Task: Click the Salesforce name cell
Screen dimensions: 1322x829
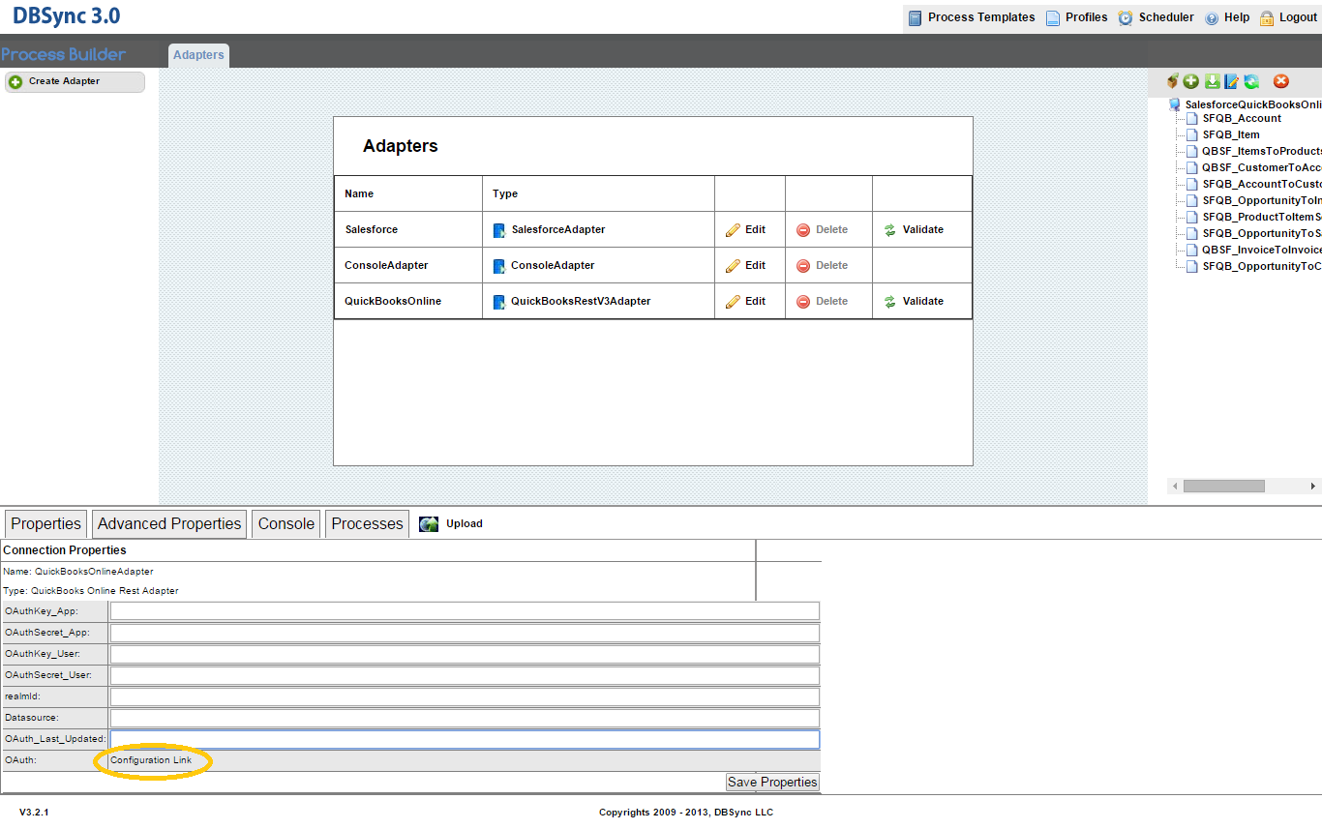Action: 408,230
